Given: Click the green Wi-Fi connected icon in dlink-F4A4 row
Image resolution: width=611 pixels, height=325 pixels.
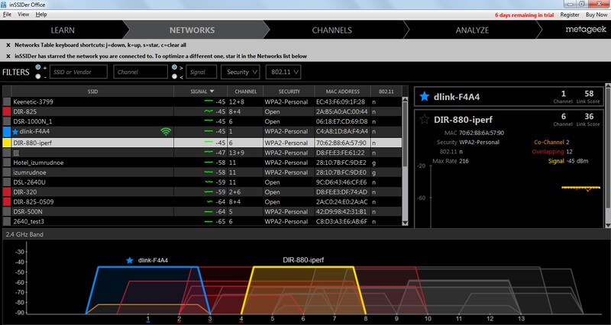Looking at the screenshot, I should (166, 131).
